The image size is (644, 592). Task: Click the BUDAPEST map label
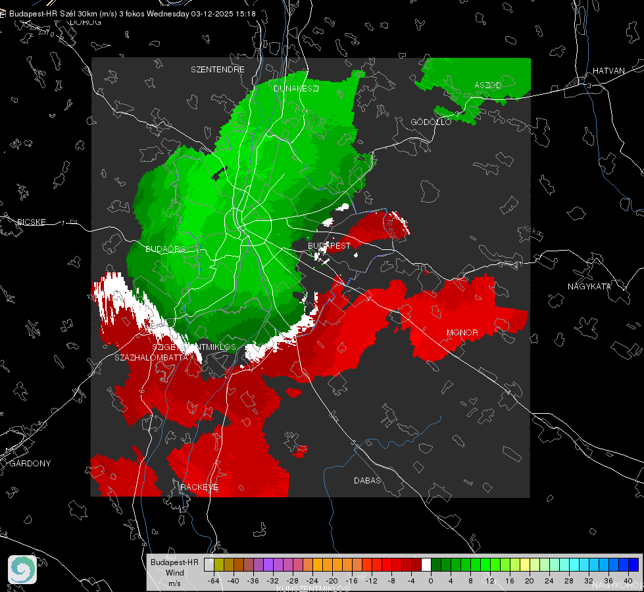[330, 245]
